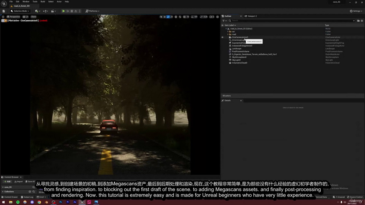This screenshot has height=205, width=365.
Task: Click Import in the Content Browser
Action: 18,182
